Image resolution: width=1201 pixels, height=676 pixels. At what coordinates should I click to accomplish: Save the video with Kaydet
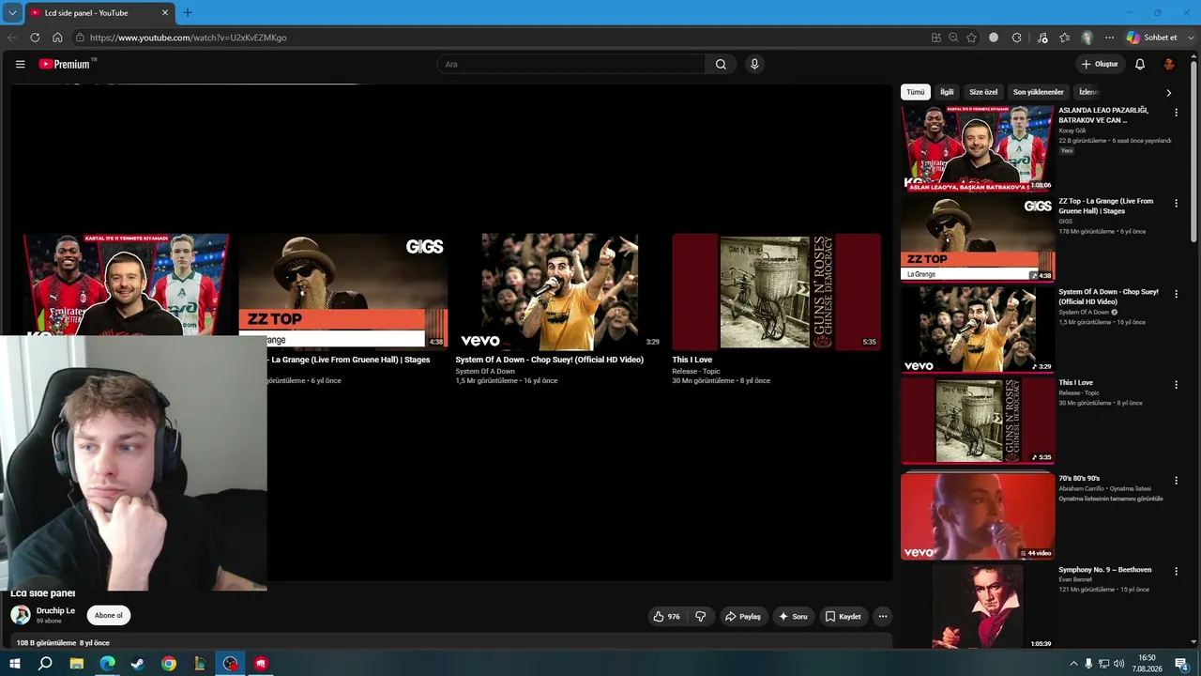(x=843, y=617)
